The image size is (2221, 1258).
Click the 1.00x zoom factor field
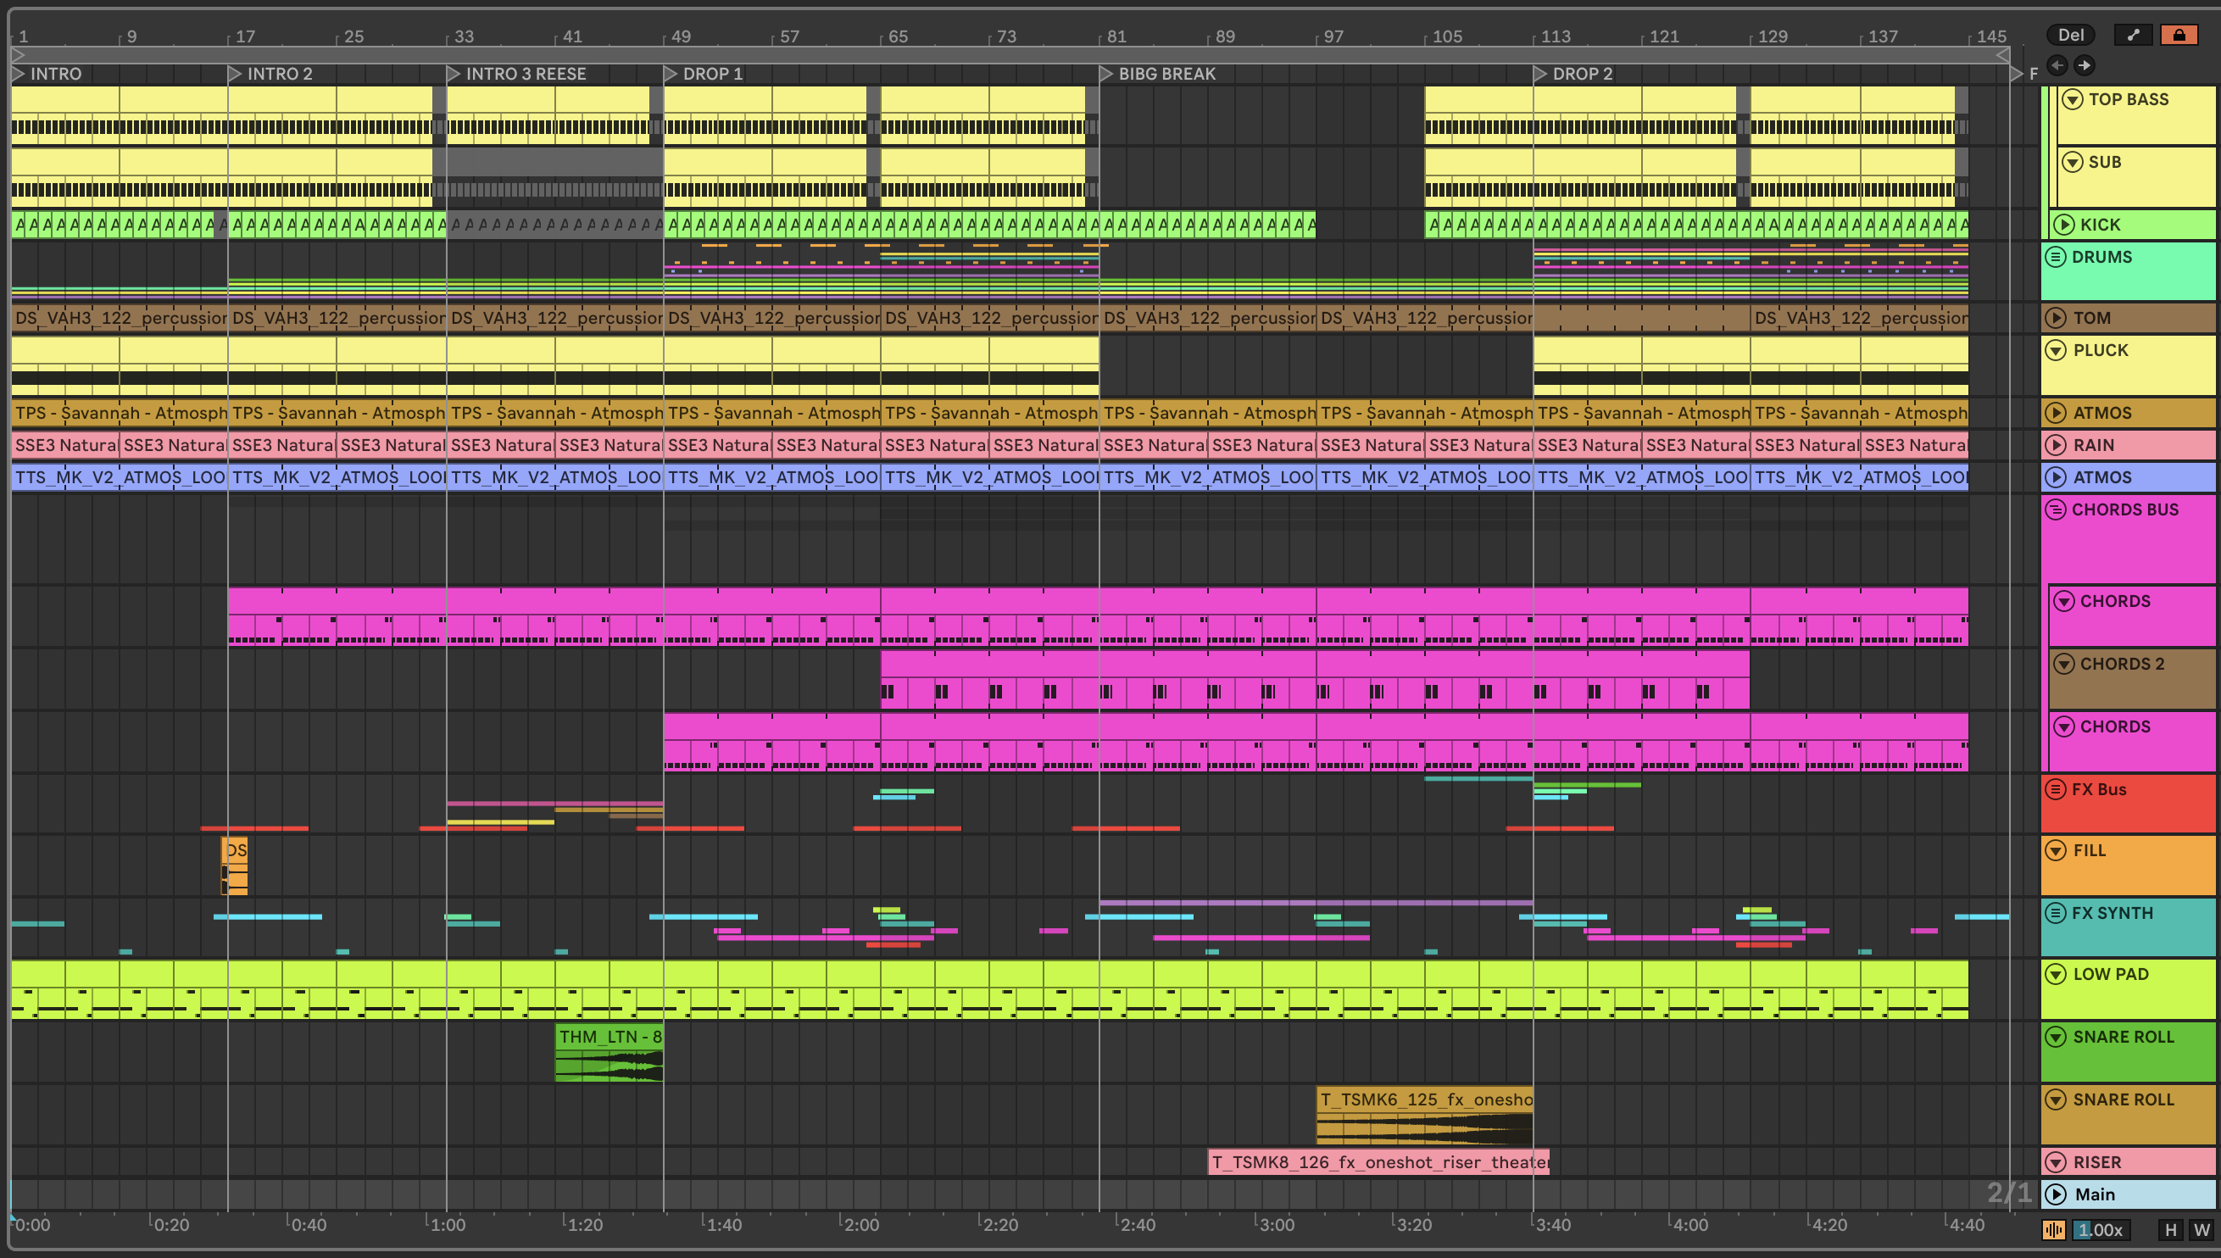click(x=2099, y=1229)
